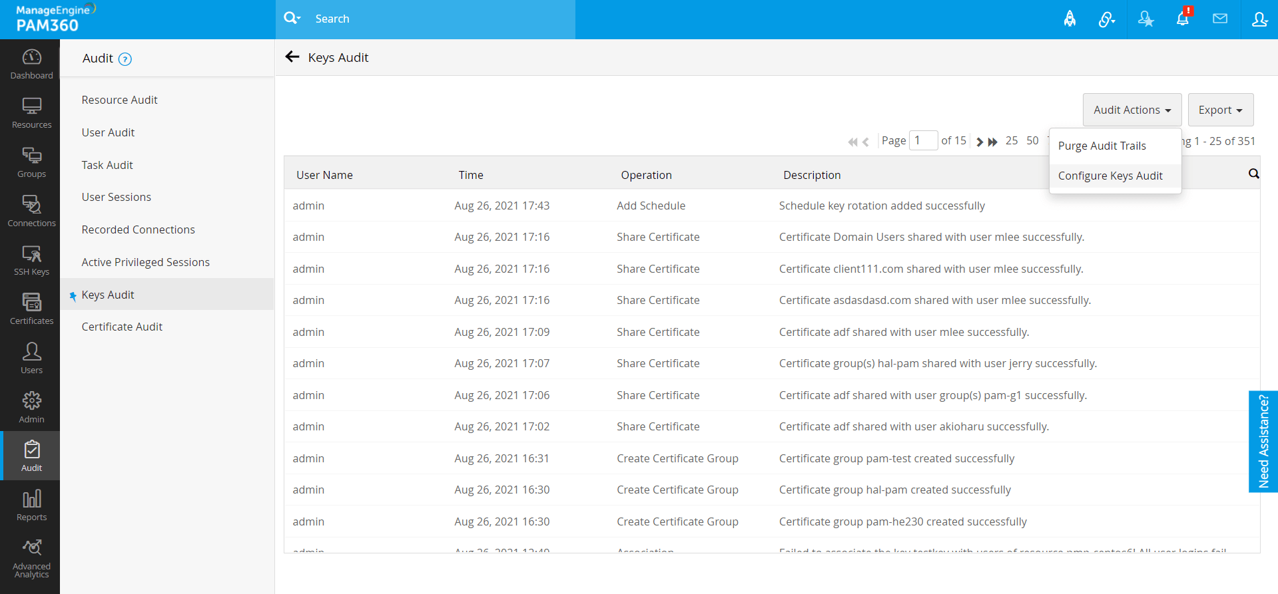This screenshot has height=594, width=1278.
Task: Select Purge Audit Trails menu option
Action: 1102,146
